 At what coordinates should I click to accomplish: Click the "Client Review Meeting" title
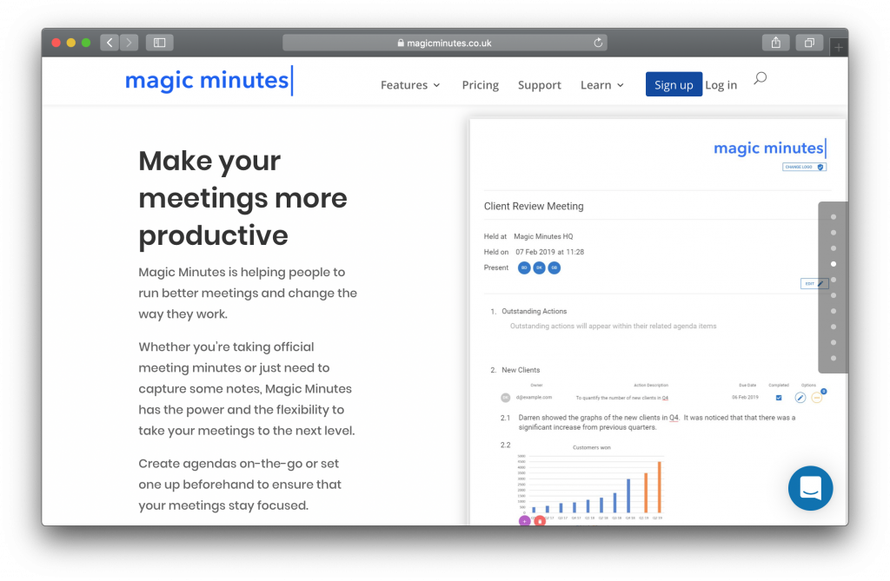click(x=534, y=207)
